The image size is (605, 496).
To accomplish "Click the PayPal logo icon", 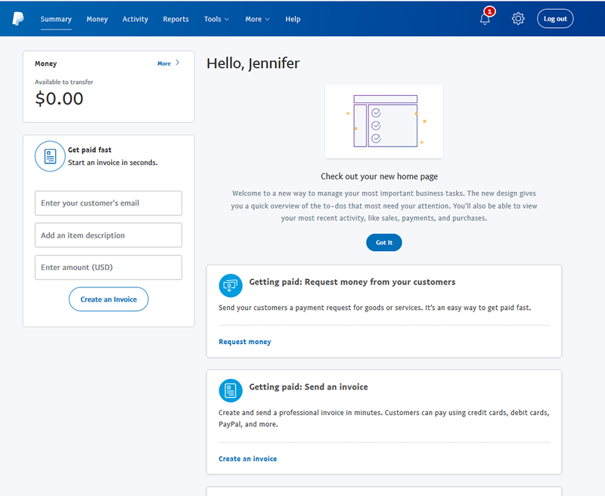I will click(x=17, y=18).
